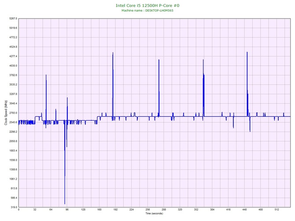
Task: Click the 3287.8 y-axis value
Action: [13, 94]
